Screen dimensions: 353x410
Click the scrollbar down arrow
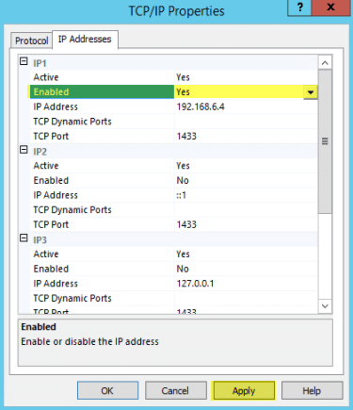click(325, 306)
